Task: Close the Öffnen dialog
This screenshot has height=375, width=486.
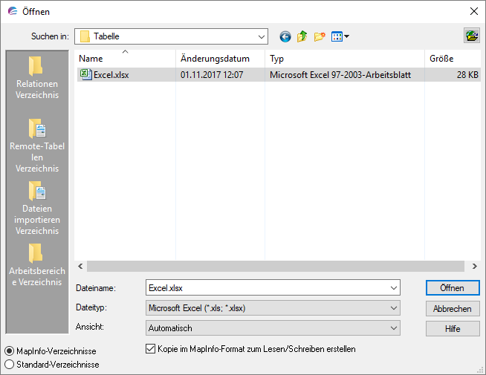Action: click(473, 11)
